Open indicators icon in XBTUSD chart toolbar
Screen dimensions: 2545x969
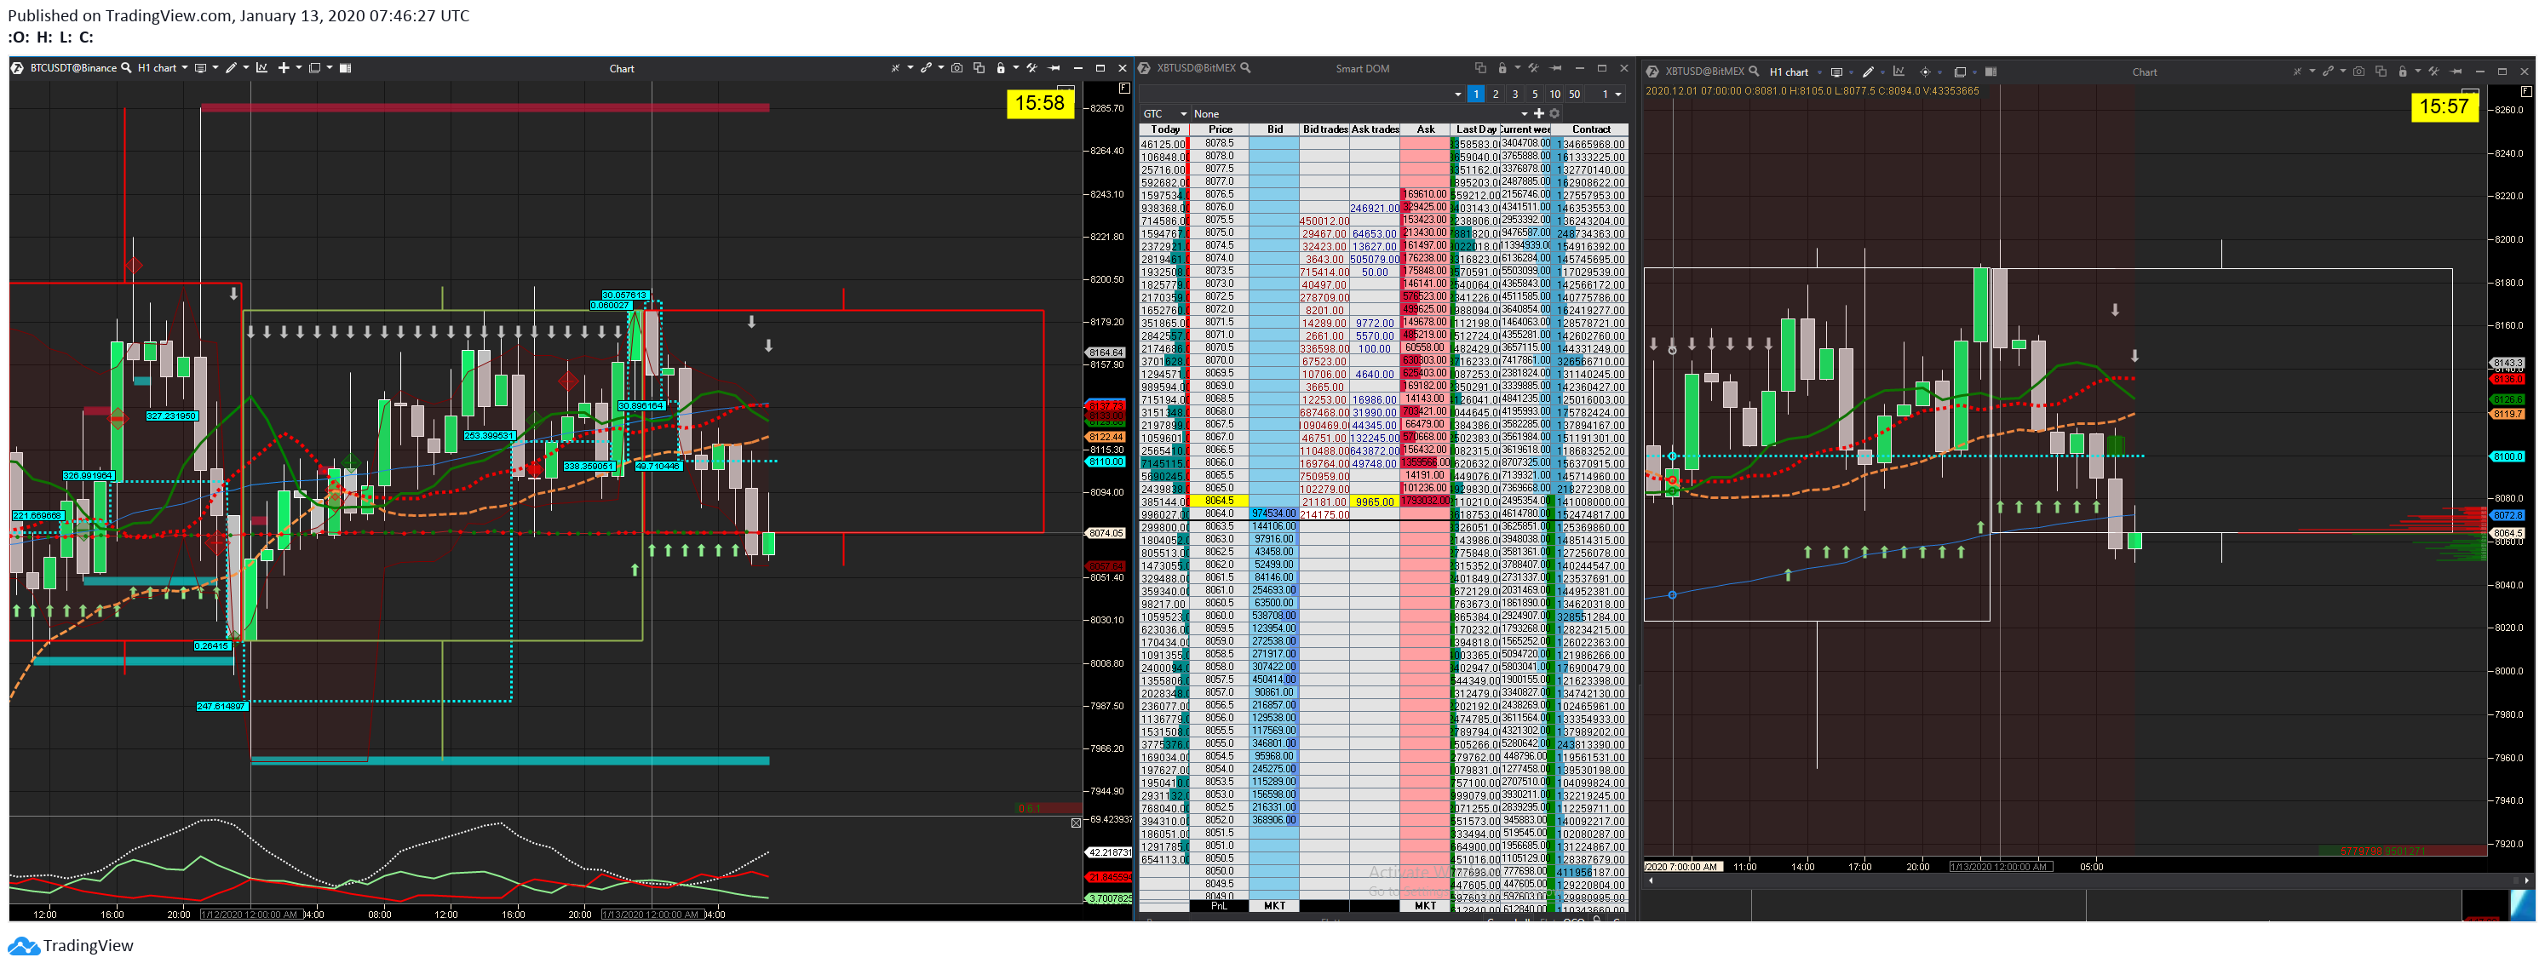[1899, 72]
